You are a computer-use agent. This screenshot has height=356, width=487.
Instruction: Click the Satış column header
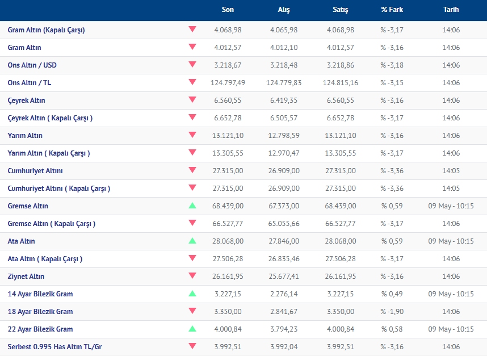[341, 10]
